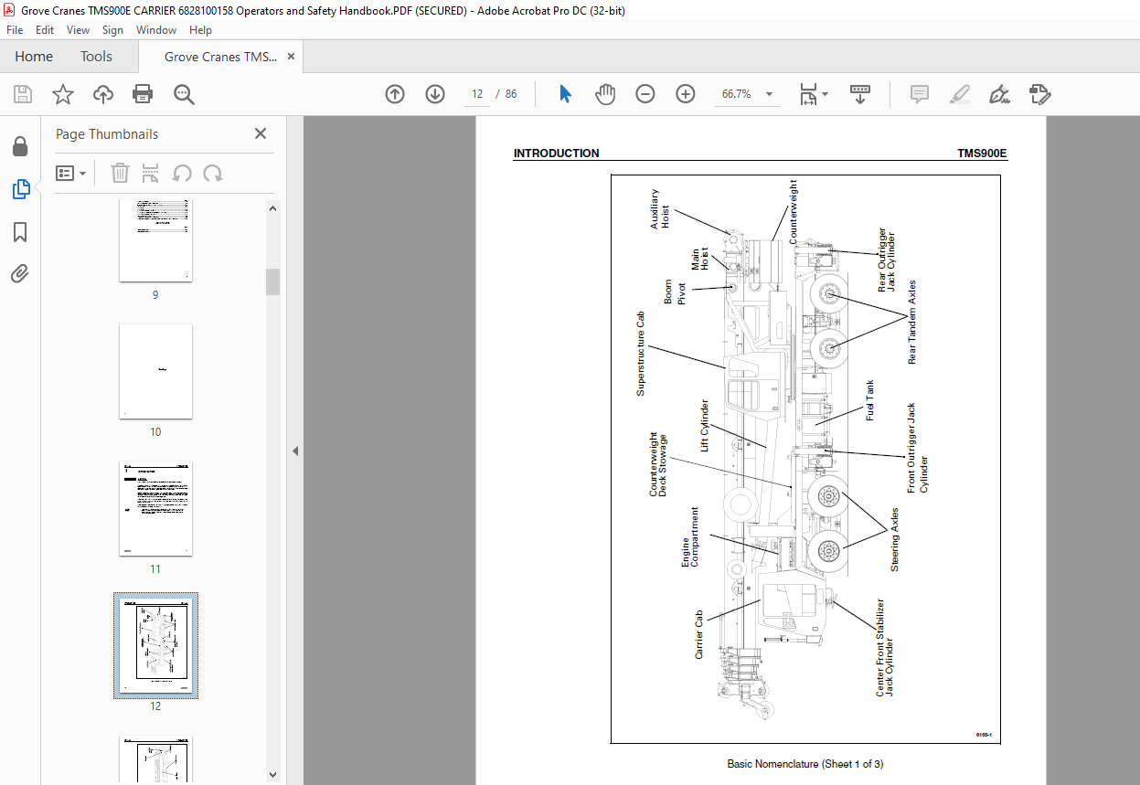Click the page break insert icon
The height and width of the screenshot is (785, 1140).
151,173
